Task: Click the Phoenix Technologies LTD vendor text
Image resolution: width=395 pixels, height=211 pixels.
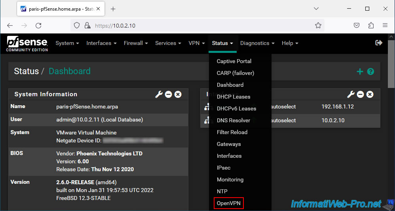Action: pyautogui.click(x=109, y=153)
